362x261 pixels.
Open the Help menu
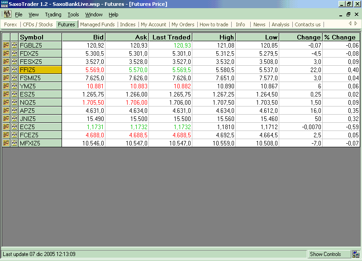pos(114,14)
